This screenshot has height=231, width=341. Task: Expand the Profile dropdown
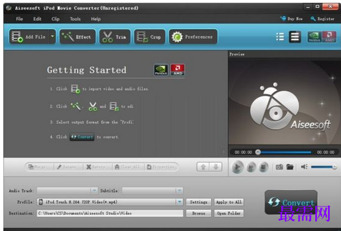179,202
